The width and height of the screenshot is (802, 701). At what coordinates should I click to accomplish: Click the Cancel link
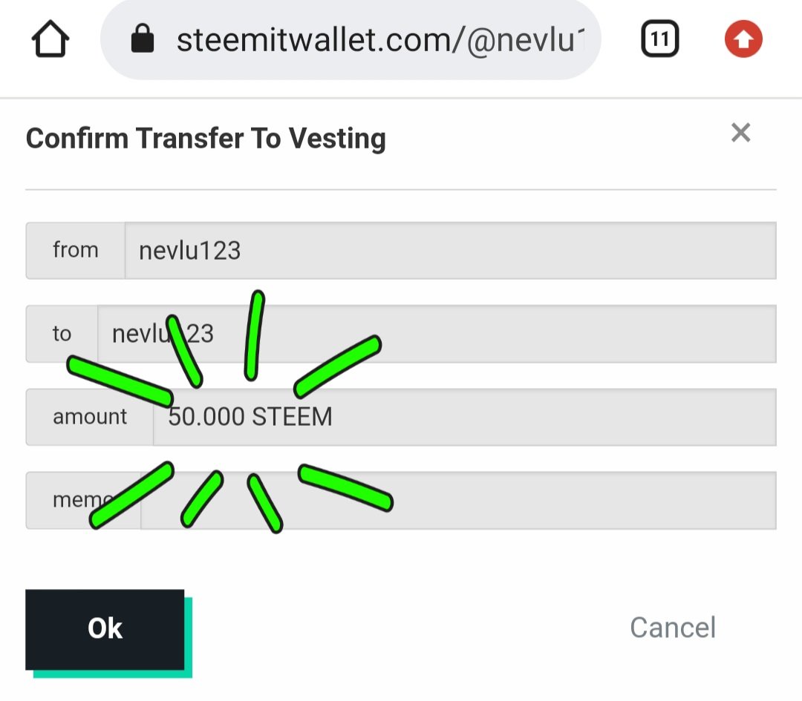click(672, 628)
